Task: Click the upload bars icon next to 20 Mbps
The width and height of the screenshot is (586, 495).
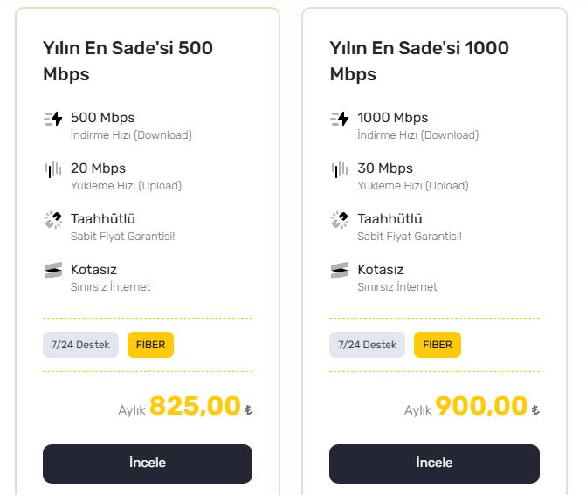Action: pos(53,169)
